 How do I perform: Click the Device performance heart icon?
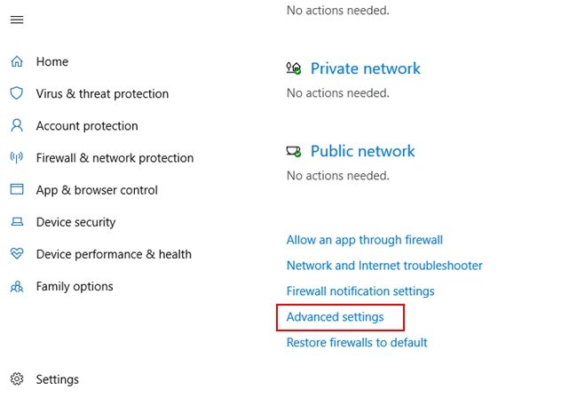point(17,254)
